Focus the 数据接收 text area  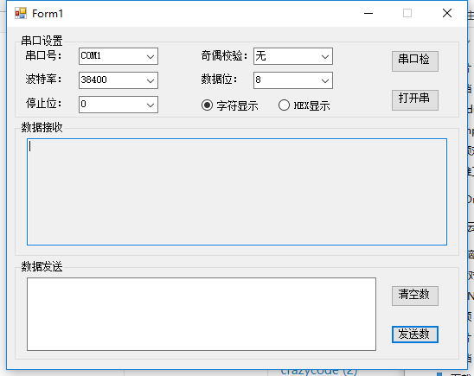point(237,192)
